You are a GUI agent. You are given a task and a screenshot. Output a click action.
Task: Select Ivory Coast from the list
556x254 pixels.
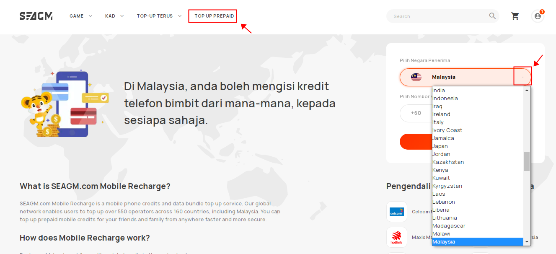tap(478, 130)
